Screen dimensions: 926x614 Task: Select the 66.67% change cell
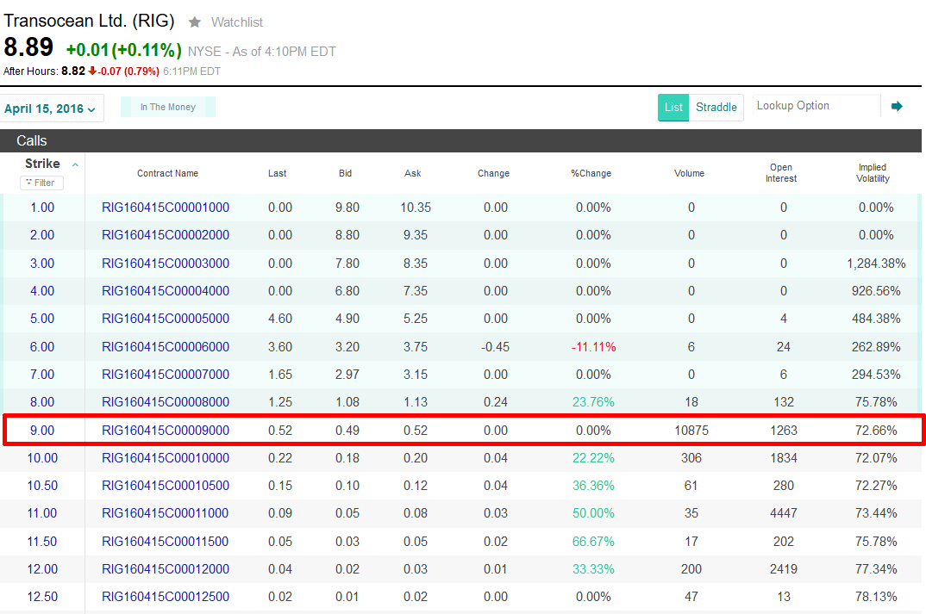593,542
